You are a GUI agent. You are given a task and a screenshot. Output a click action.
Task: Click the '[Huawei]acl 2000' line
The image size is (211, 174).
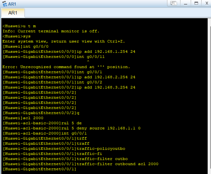[23, 118]
